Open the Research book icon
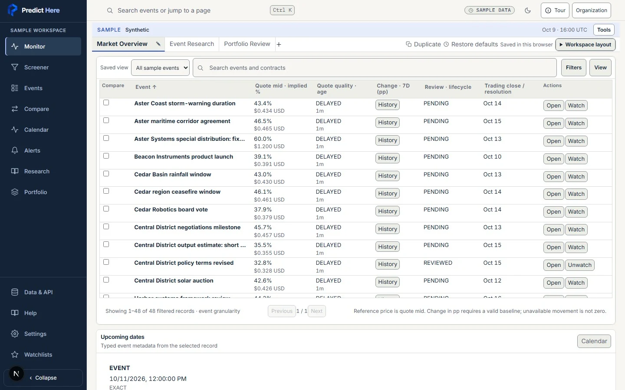 (x=15, y=171)
